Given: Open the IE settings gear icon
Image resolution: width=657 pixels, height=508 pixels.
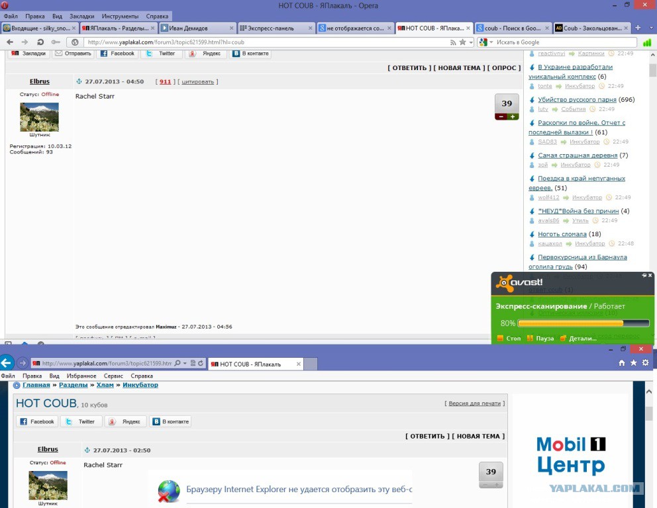Looking at the screenshot, I should click(646, 362).
